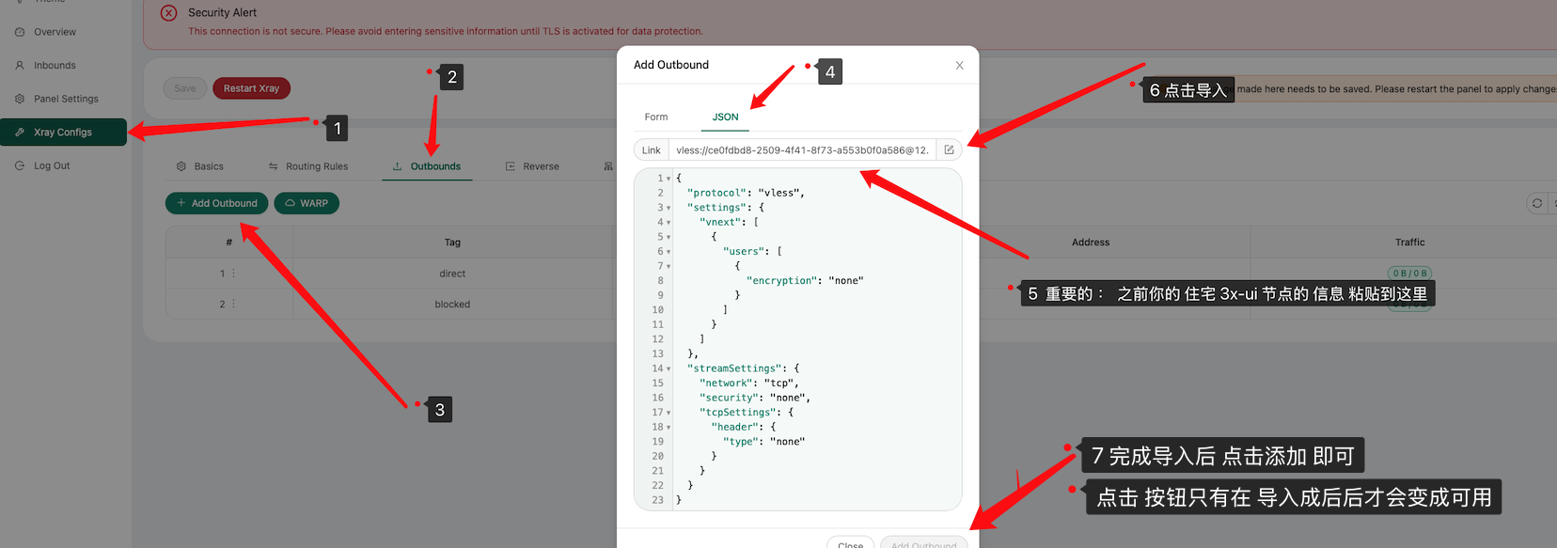The width and height of the screenshot is (1557, 548).
Task: Open the row 1 more-options dots
Action: click(233, 274)
